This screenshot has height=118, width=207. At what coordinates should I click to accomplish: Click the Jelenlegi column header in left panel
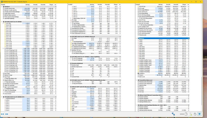pos(26,5)
